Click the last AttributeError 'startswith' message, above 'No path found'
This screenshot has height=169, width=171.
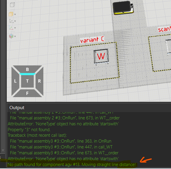(x=63, y=159)
